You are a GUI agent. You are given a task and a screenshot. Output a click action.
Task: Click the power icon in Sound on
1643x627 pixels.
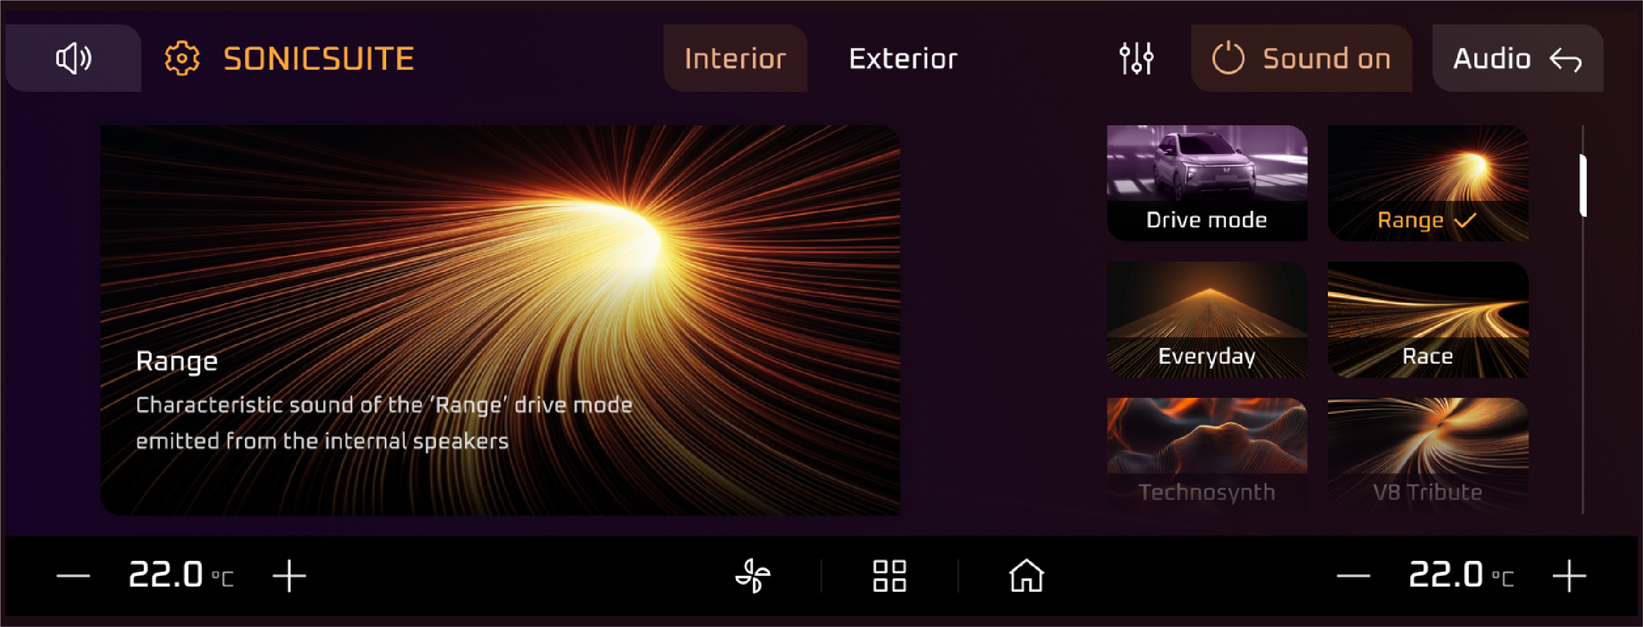point(1228,59)
